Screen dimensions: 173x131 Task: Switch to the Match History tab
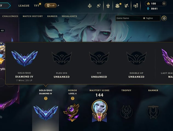(x=33, y=16)
